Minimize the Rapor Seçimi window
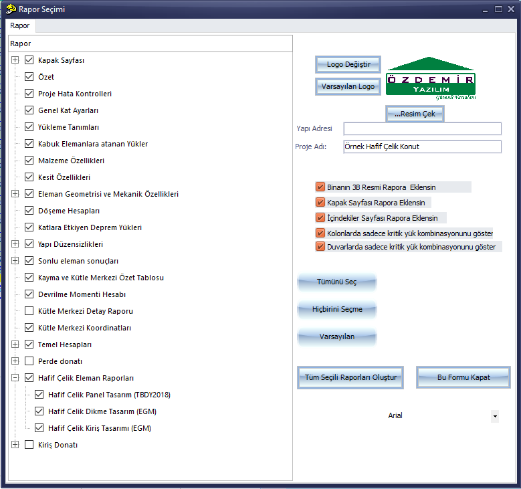Screen dimensions: 521x489 pos(486,10)
